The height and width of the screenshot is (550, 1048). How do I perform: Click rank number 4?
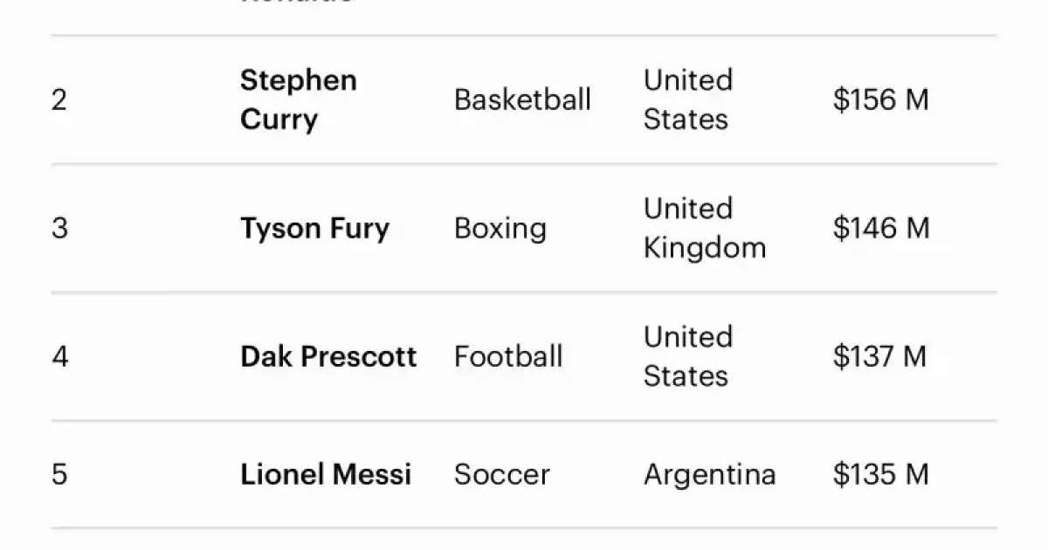tap(59, 357)
